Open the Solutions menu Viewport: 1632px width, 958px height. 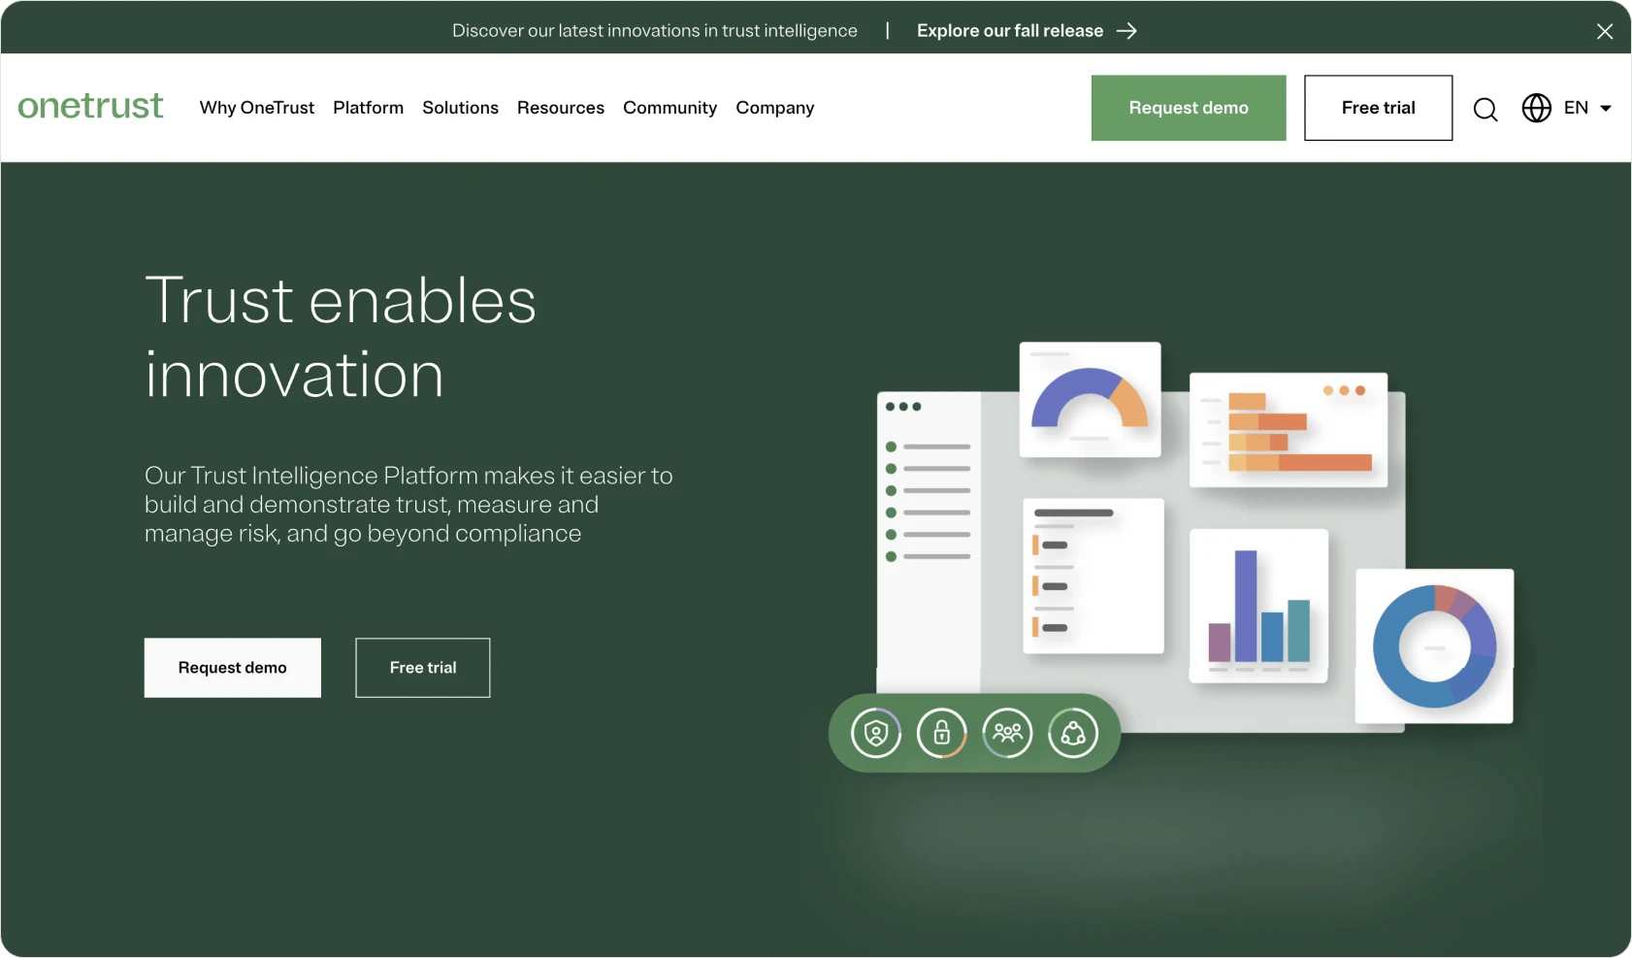click(460, 108)
